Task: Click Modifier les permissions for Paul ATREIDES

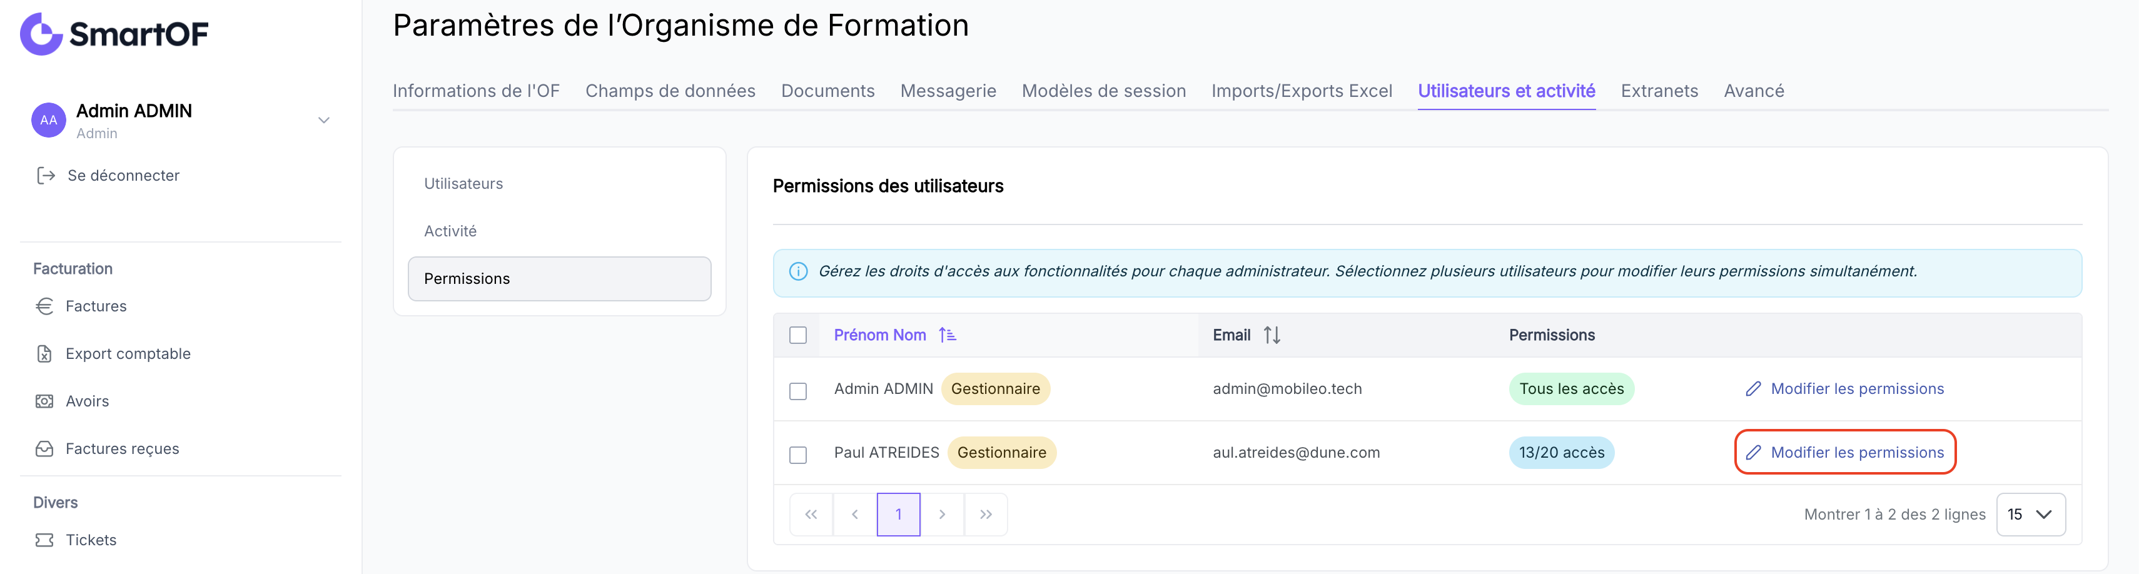Action: pyautogui.click(x=1844, y=453)
